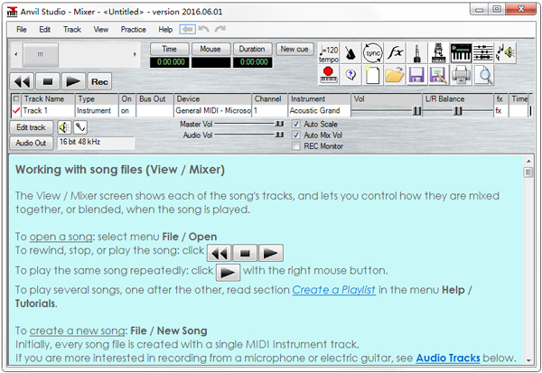Rewind the song to the beginning
The image size is (542, 373).
pos(22,81)
